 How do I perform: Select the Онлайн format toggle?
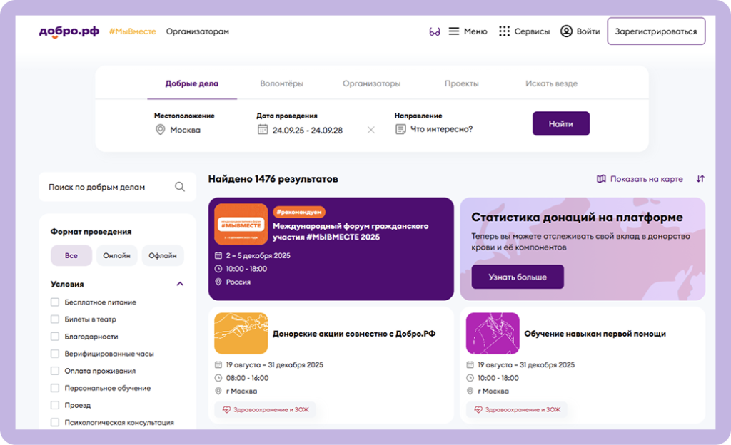[x=116, y=255]
